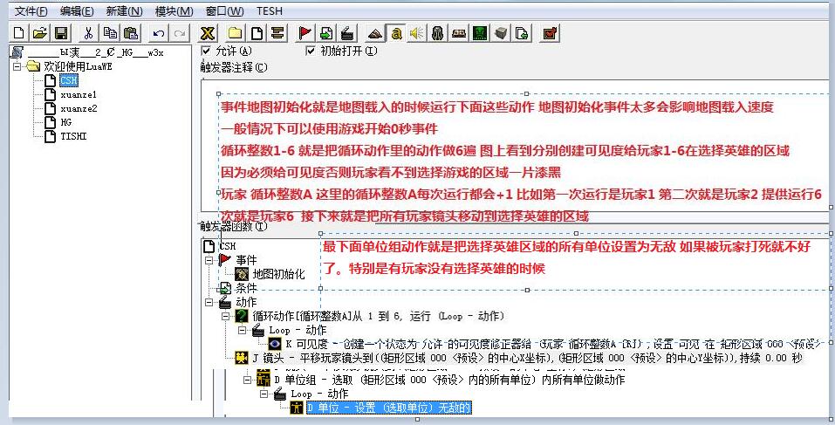Toggle the 允许 (A) checkbox
Viewport: 835px width, 425px height.
(206, 51)
